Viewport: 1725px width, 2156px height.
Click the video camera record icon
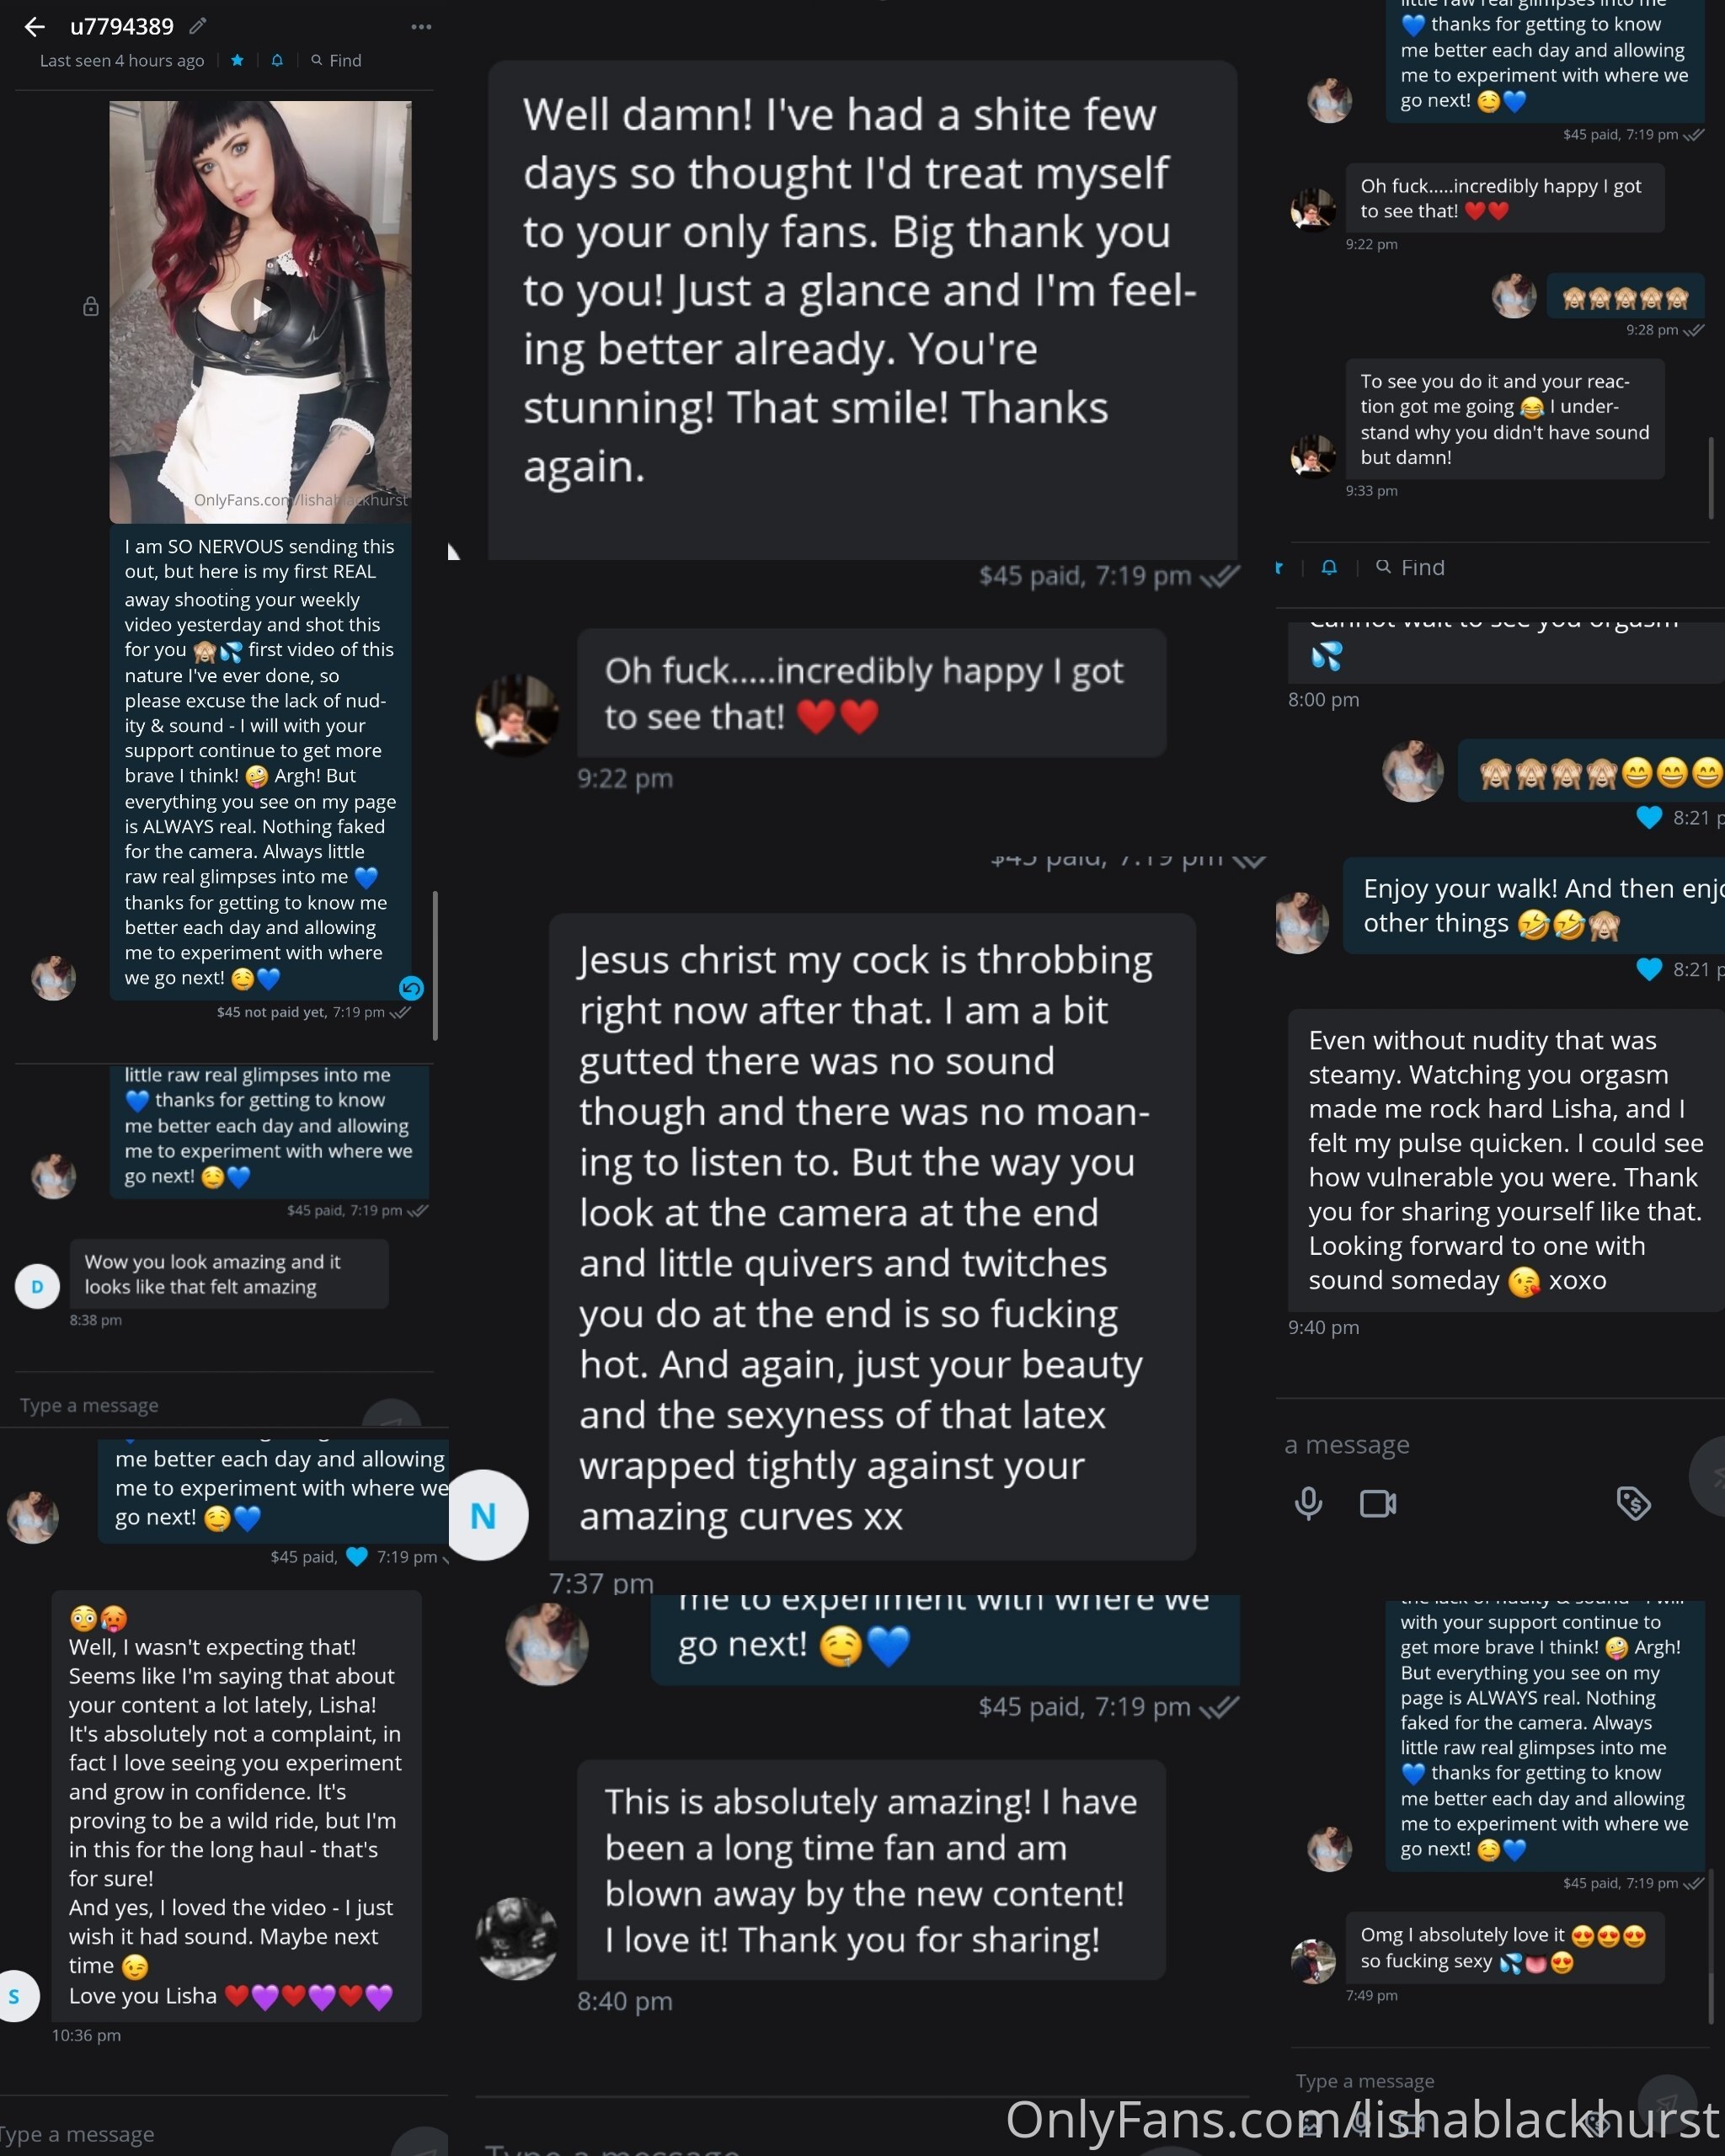point(1377,1503)
